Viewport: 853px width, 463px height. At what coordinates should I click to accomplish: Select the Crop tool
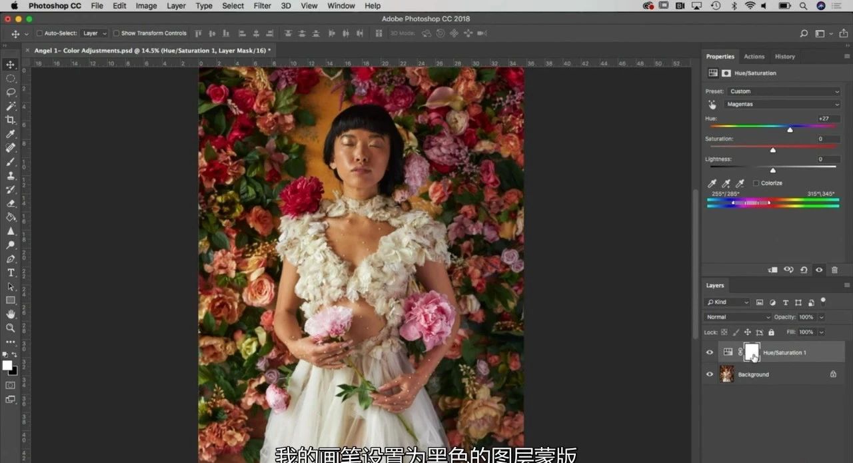click(11, 120)
